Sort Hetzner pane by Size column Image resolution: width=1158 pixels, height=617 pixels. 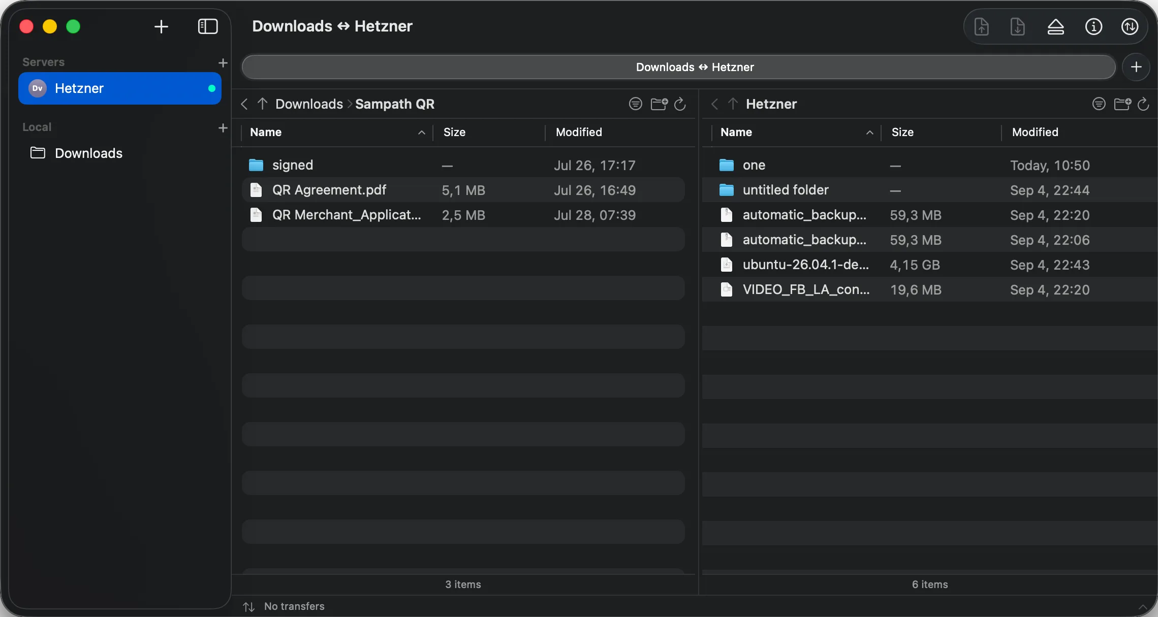(942, 133)
